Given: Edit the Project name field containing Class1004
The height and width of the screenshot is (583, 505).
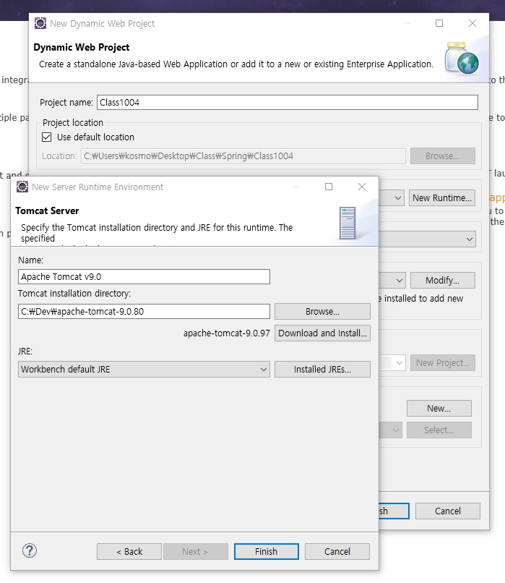Looking at the screenshot, I should click(x=288, y=102).
